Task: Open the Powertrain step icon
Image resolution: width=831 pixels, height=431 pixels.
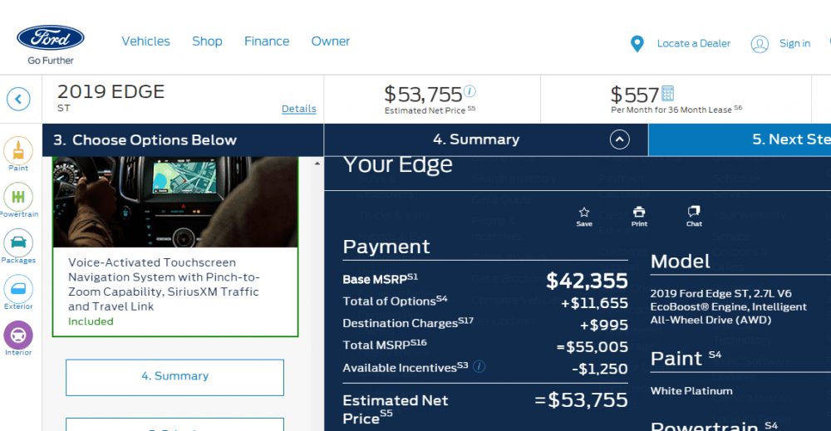Action: click(x=18, y=197)
